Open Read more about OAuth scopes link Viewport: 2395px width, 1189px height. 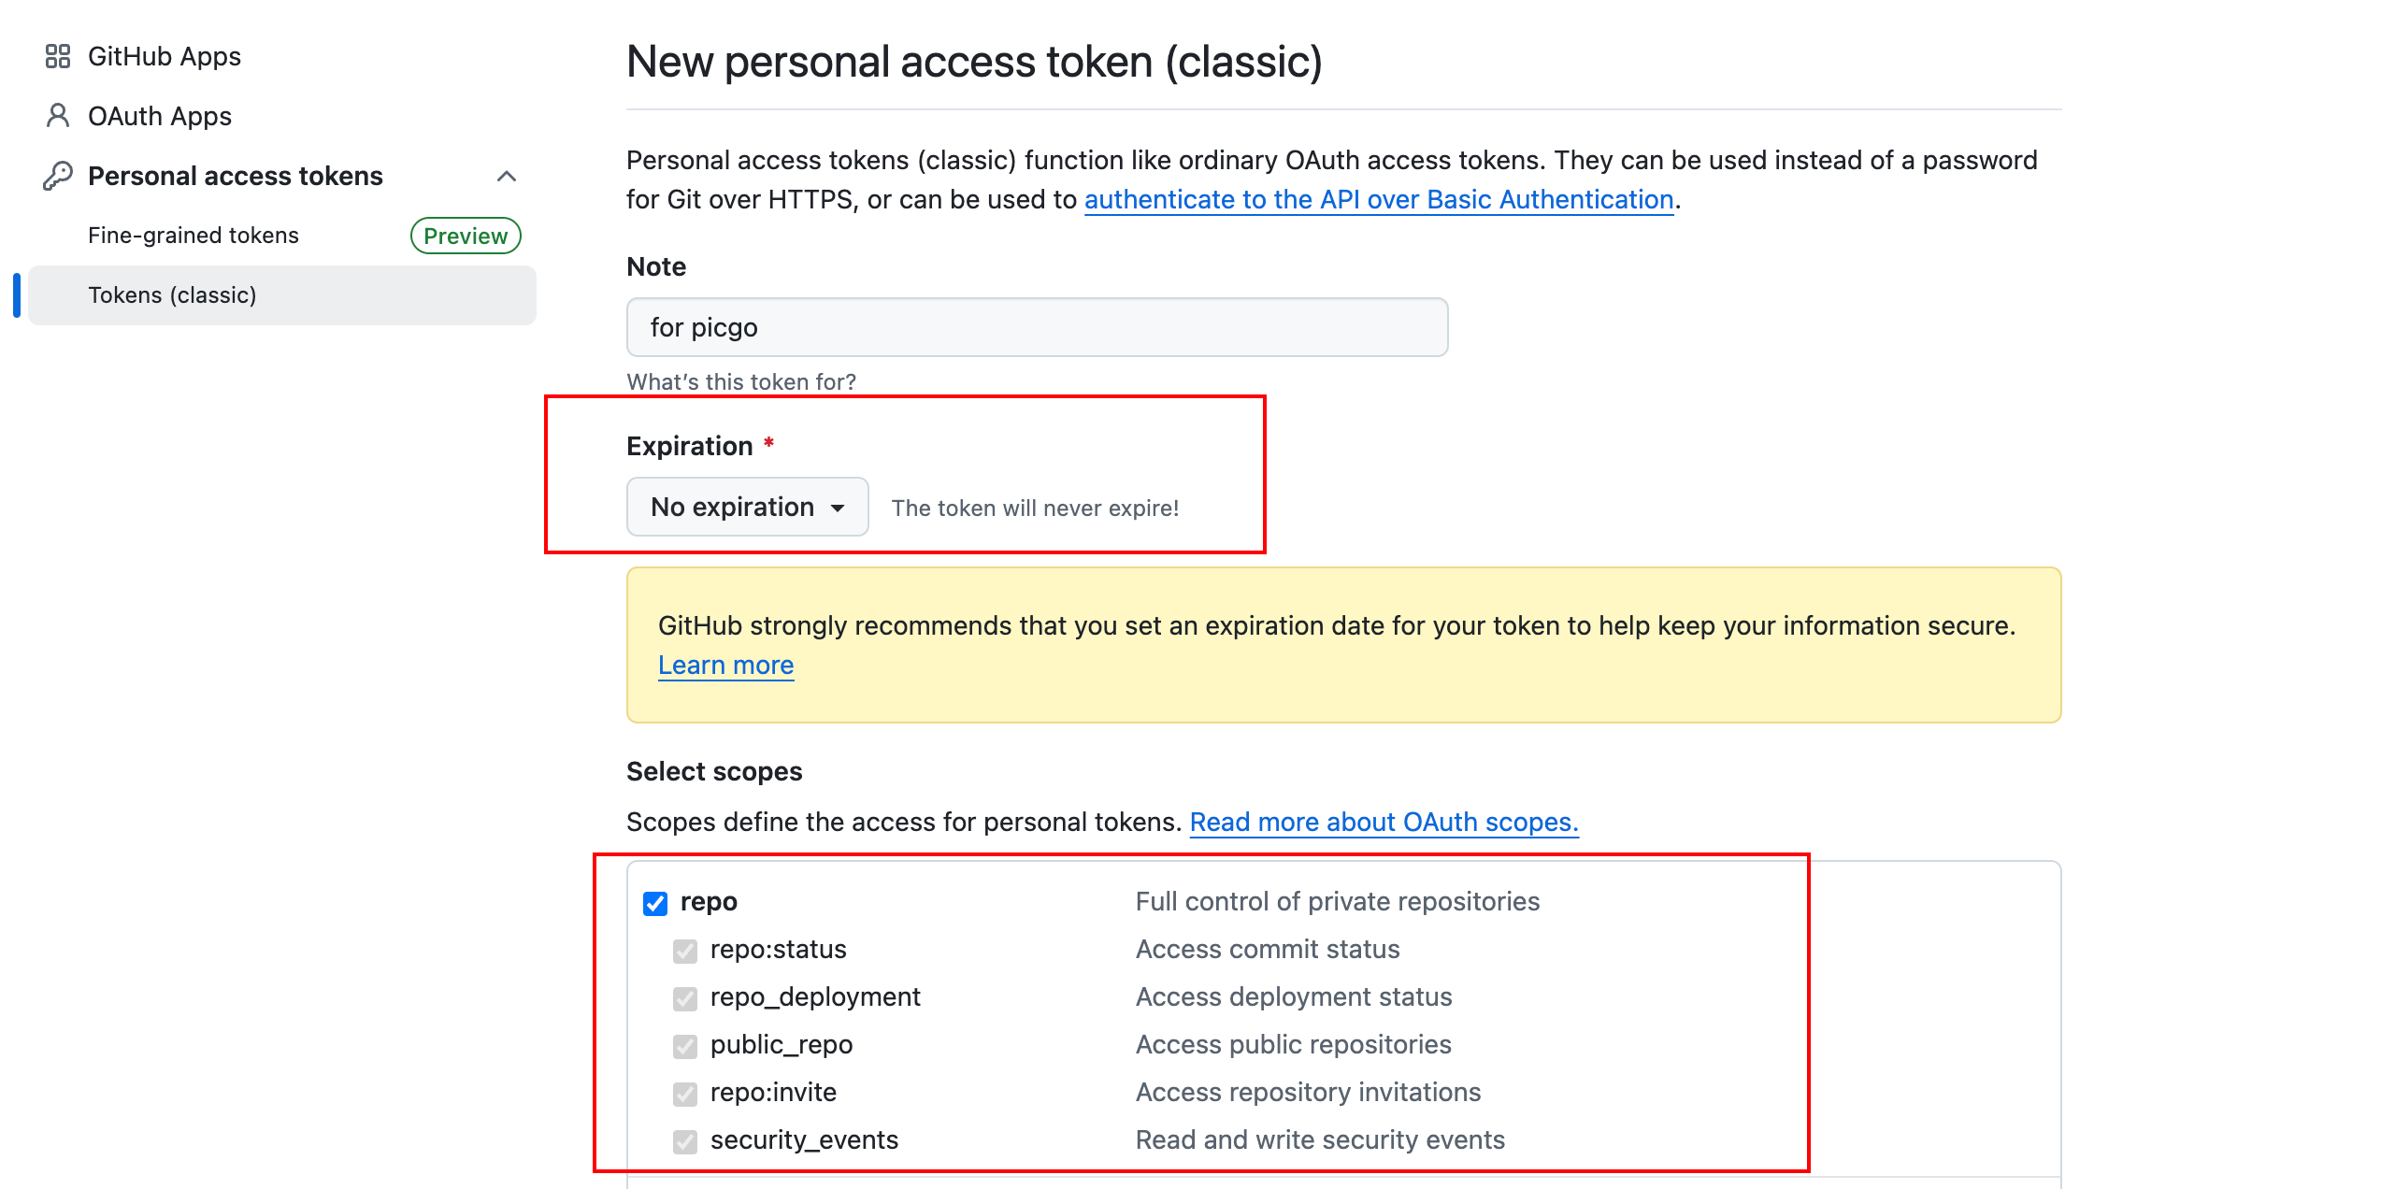[1384, 822]
